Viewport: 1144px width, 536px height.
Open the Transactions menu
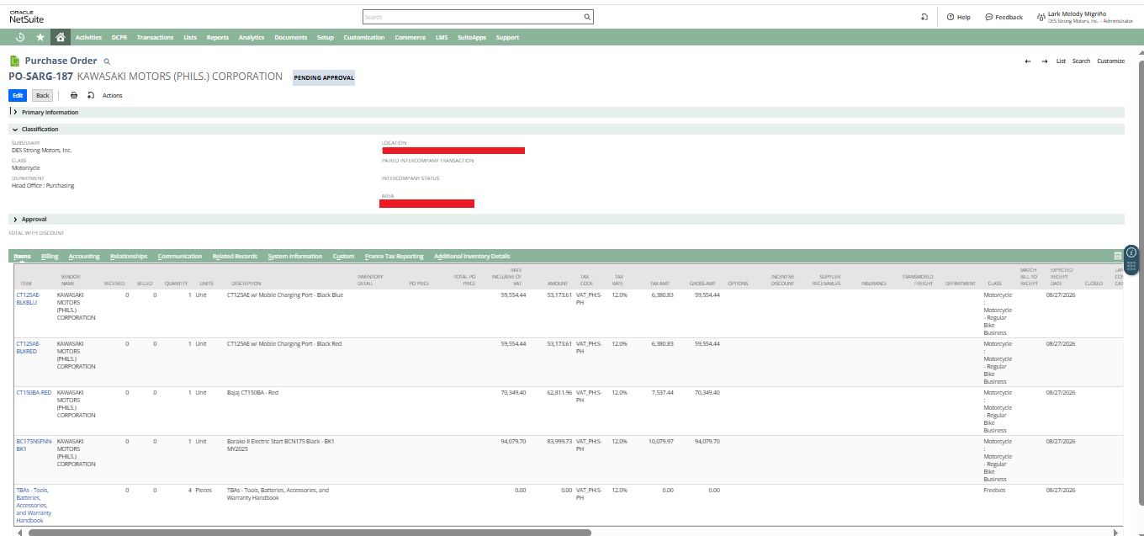(155, 37)
